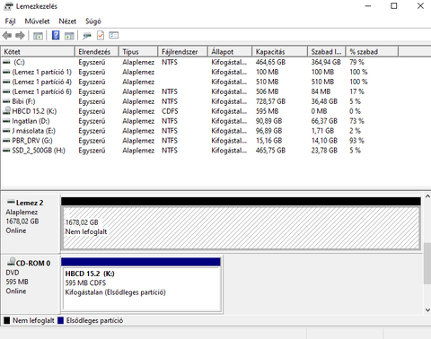Click the Forward arrow toolbar icon
Viewport: 431px width, 339px height.
click(x=20, y=36)
